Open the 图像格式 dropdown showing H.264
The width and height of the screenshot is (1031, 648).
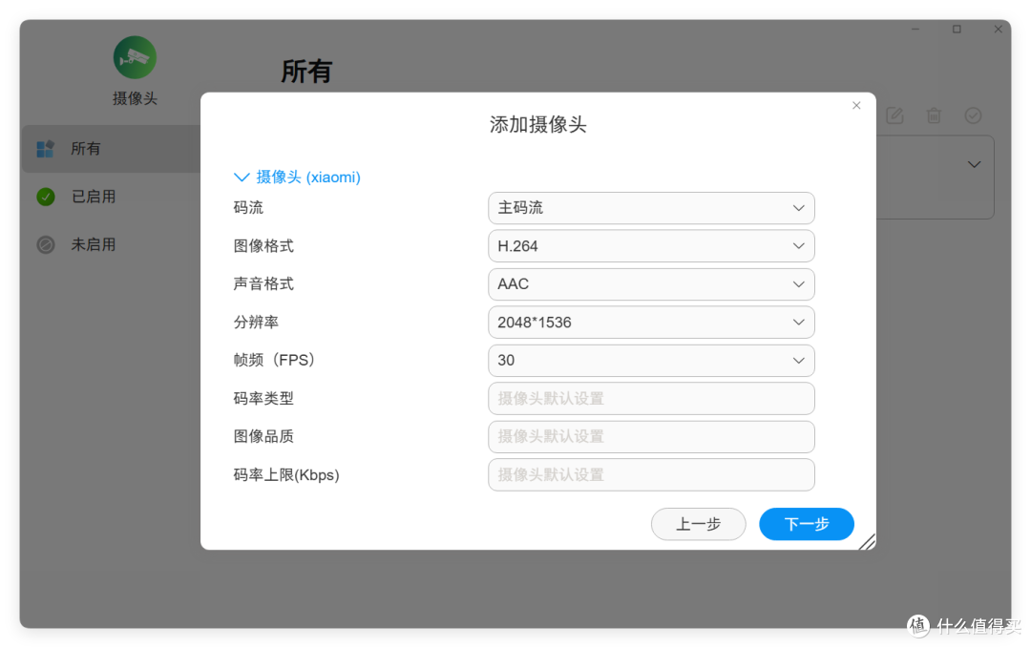(x=651, y=246)
